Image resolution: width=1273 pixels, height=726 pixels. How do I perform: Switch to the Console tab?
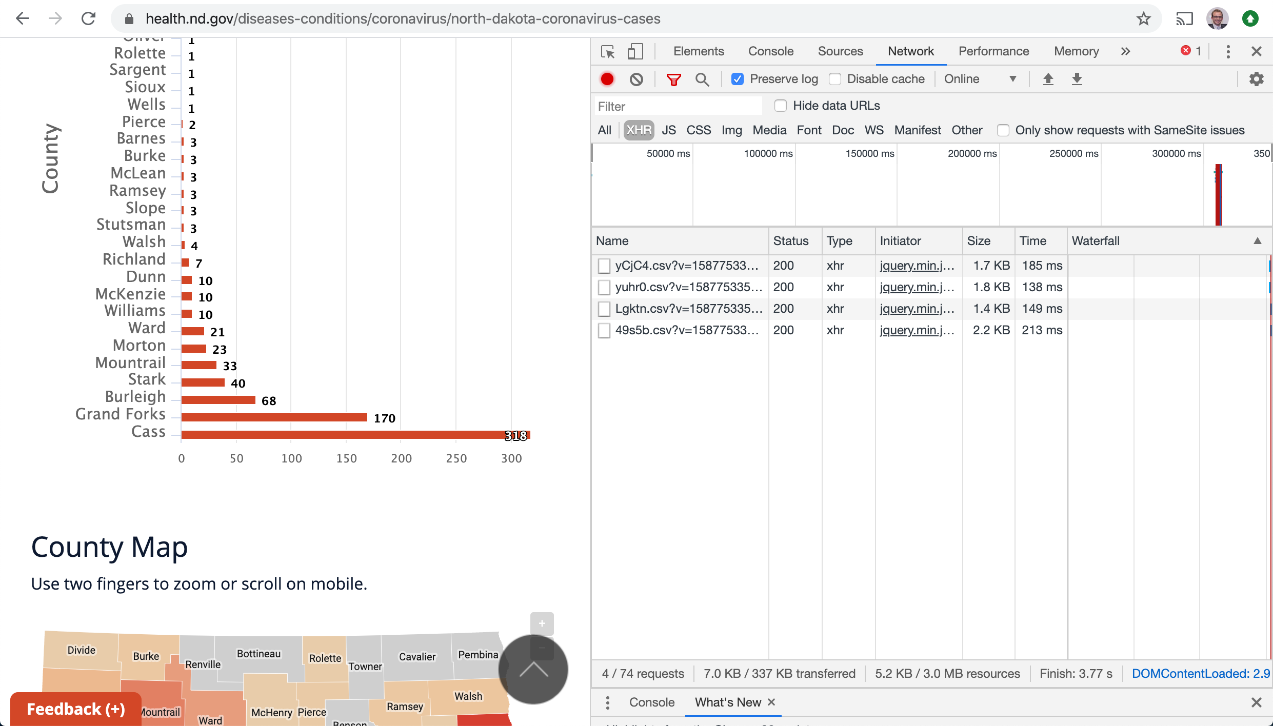(x=770, y=51)
